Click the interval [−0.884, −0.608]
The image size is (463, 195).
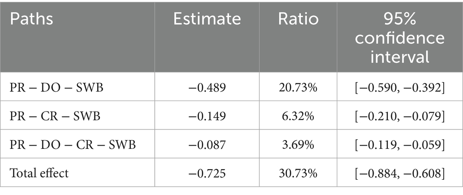tap(400, 173)
